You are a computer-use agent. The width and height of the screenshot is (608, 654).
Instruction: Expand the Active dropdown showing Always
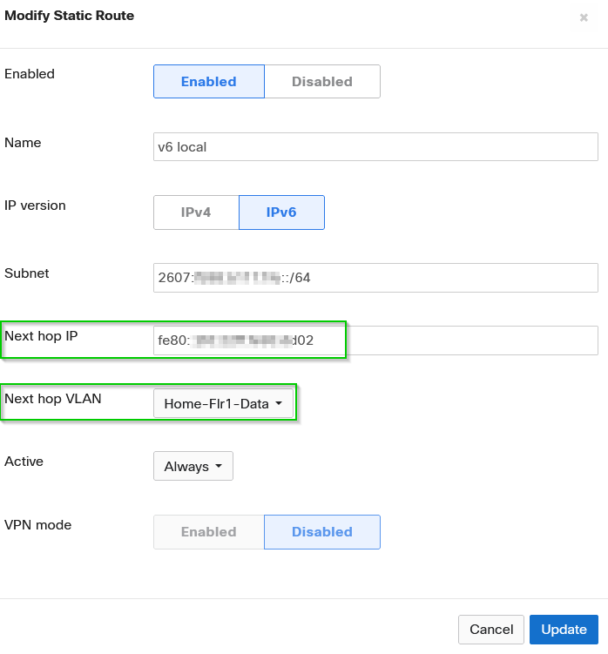[193, 466]
